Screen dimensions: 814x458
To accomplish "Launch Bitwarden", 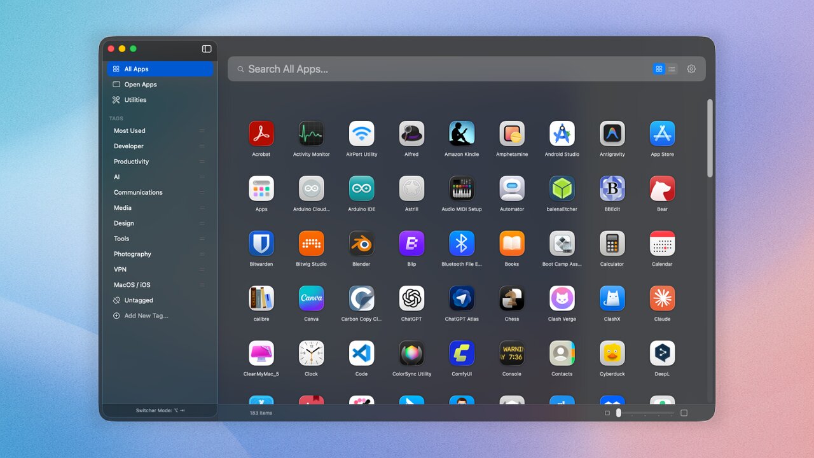I will tap(261, 244).
